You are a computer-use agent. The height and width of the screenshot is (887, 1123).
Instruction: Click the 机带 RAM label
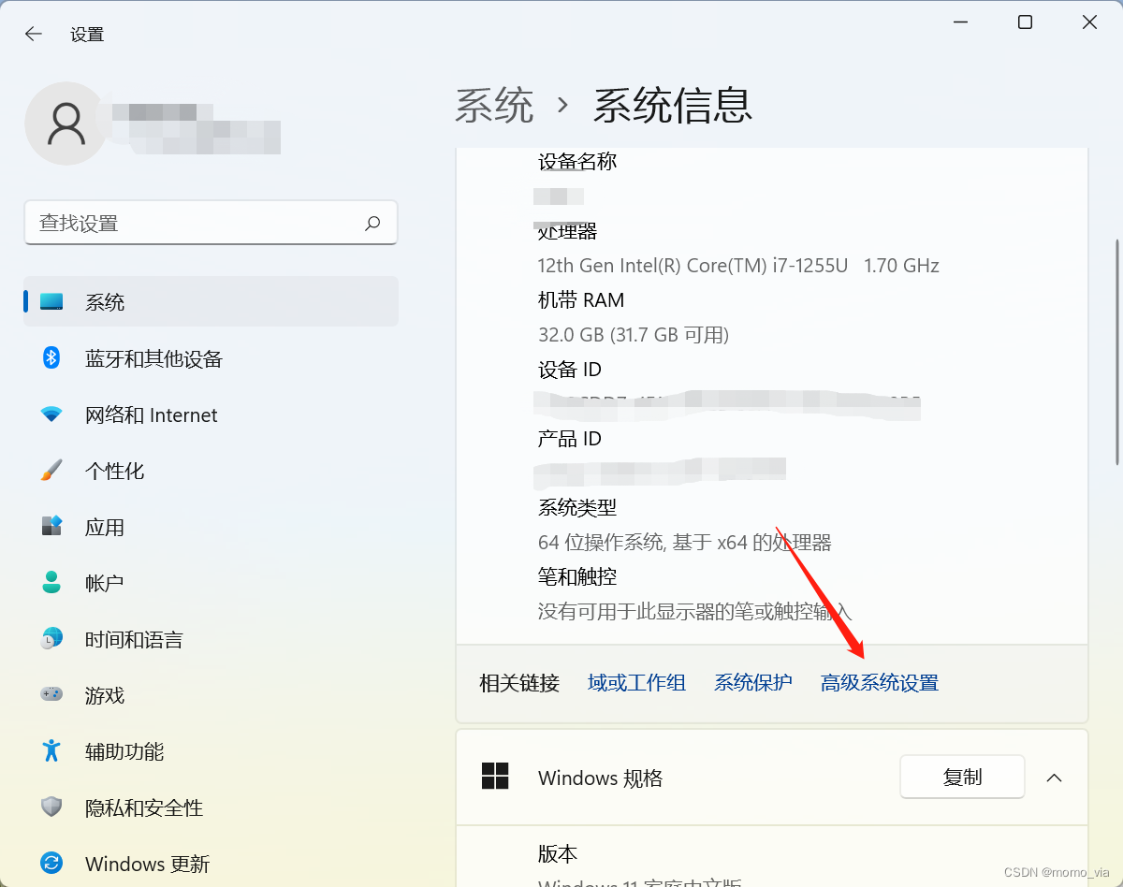tap(581, 300)
